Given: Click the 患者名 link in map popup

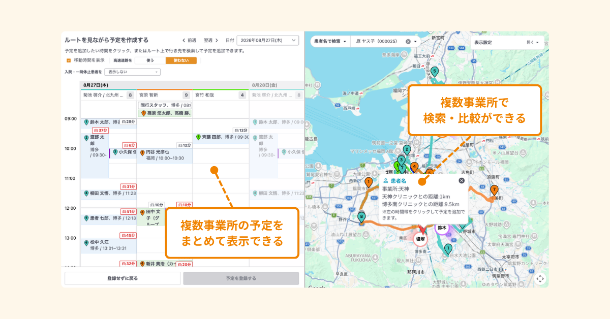Looking at the screenshot, I should coord(398,181).
